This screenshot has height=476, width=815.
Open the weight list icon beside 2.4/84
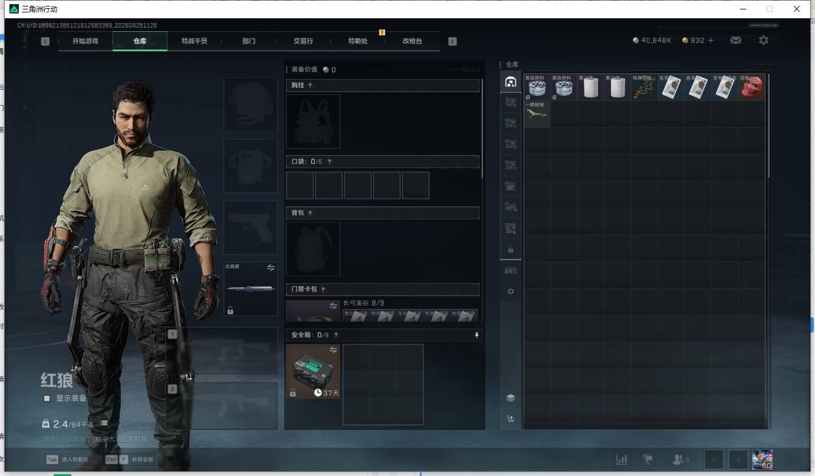[x=104, y=423]
